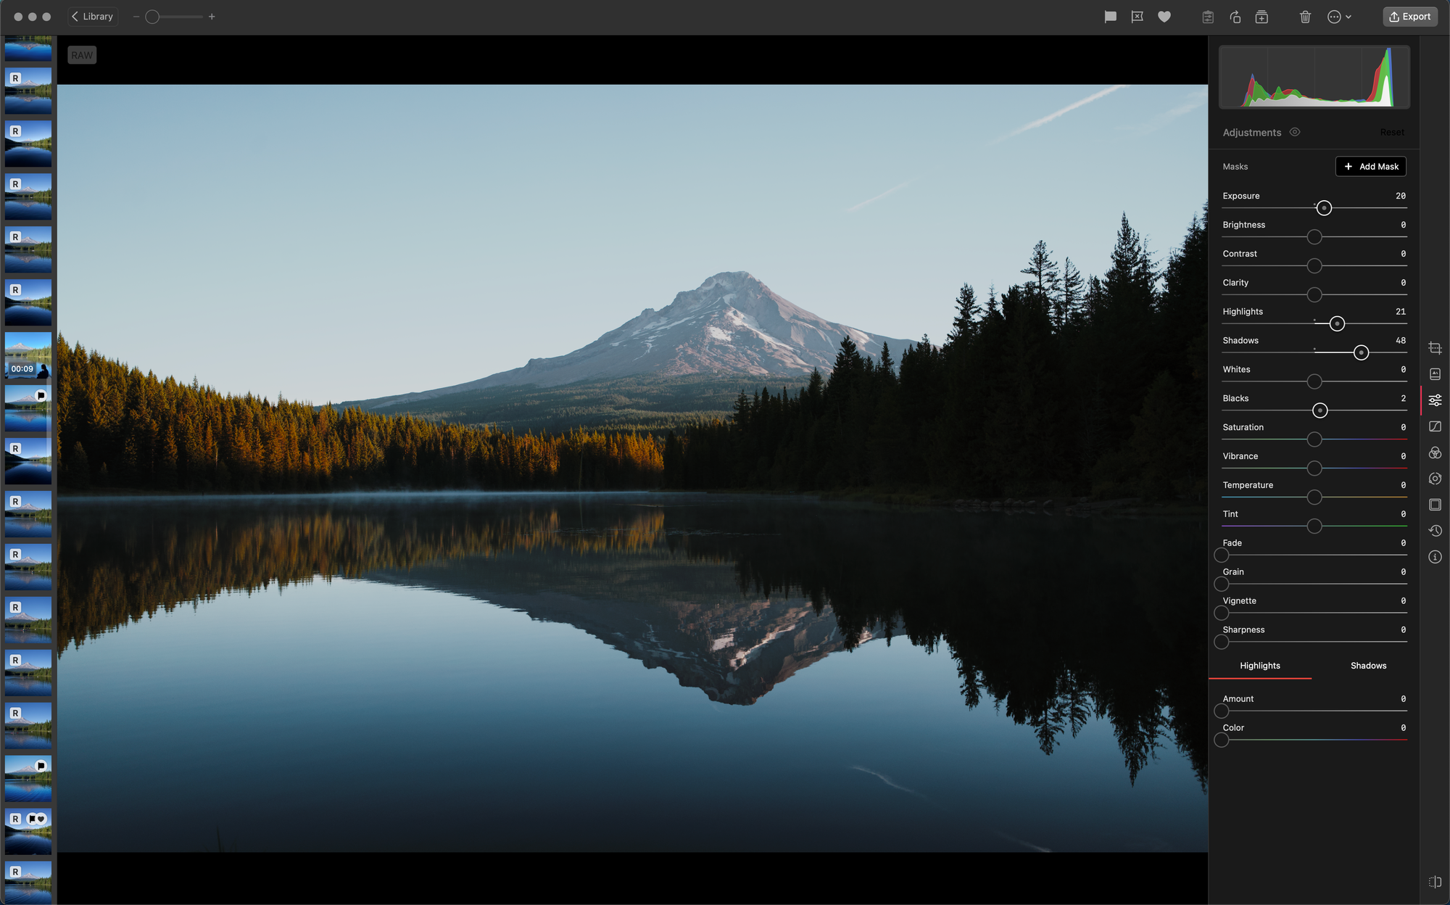Show the Info panel icon
This screenshot has width=1450, height=905.
pyautogui.click(x=1435, y=557)
